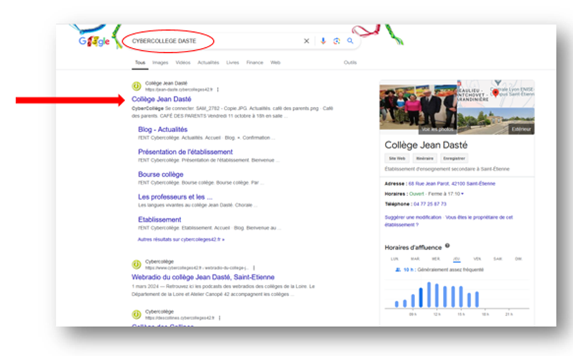
Task: Expand Autres résultats sur cybercolleges42.fr
Action: (x=181, y=240)
